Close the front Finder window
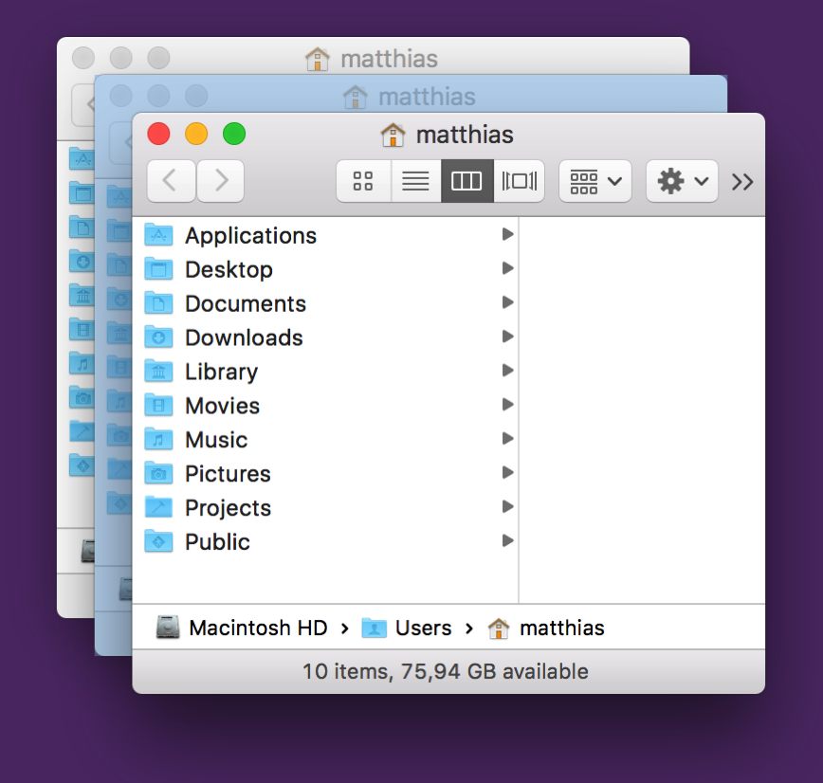The image size is (823, 783). [158, 134]
